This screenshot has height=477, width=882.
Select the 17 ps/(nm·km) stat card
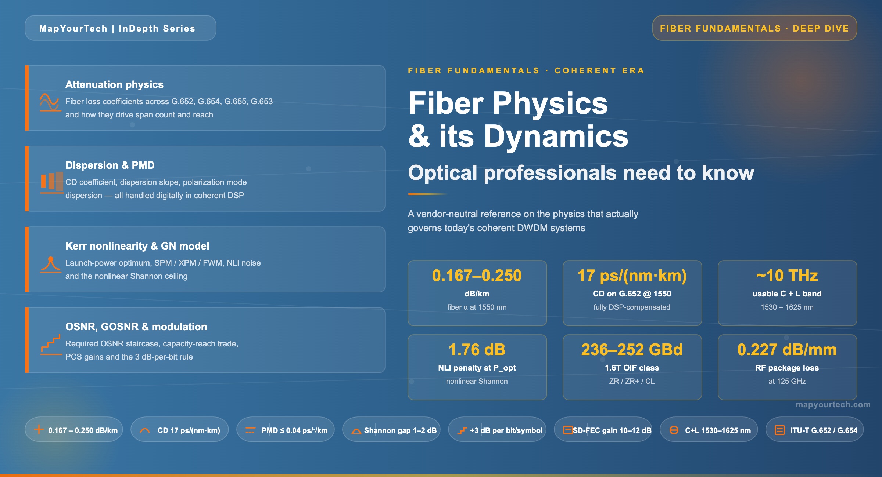pyautogui.click(x=632, y=293)
